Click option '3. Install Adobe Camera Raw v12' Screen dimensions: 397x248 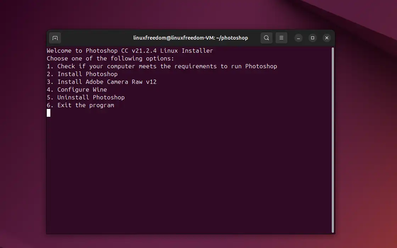pyautogui.click(x=101, y=82)
